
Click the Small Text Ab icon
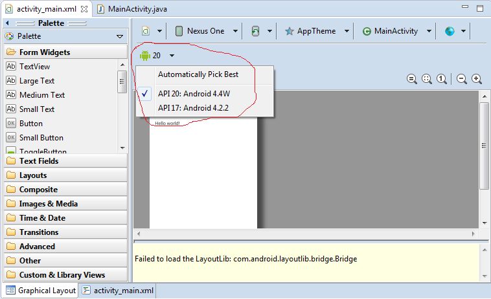(x=11, y=109)
